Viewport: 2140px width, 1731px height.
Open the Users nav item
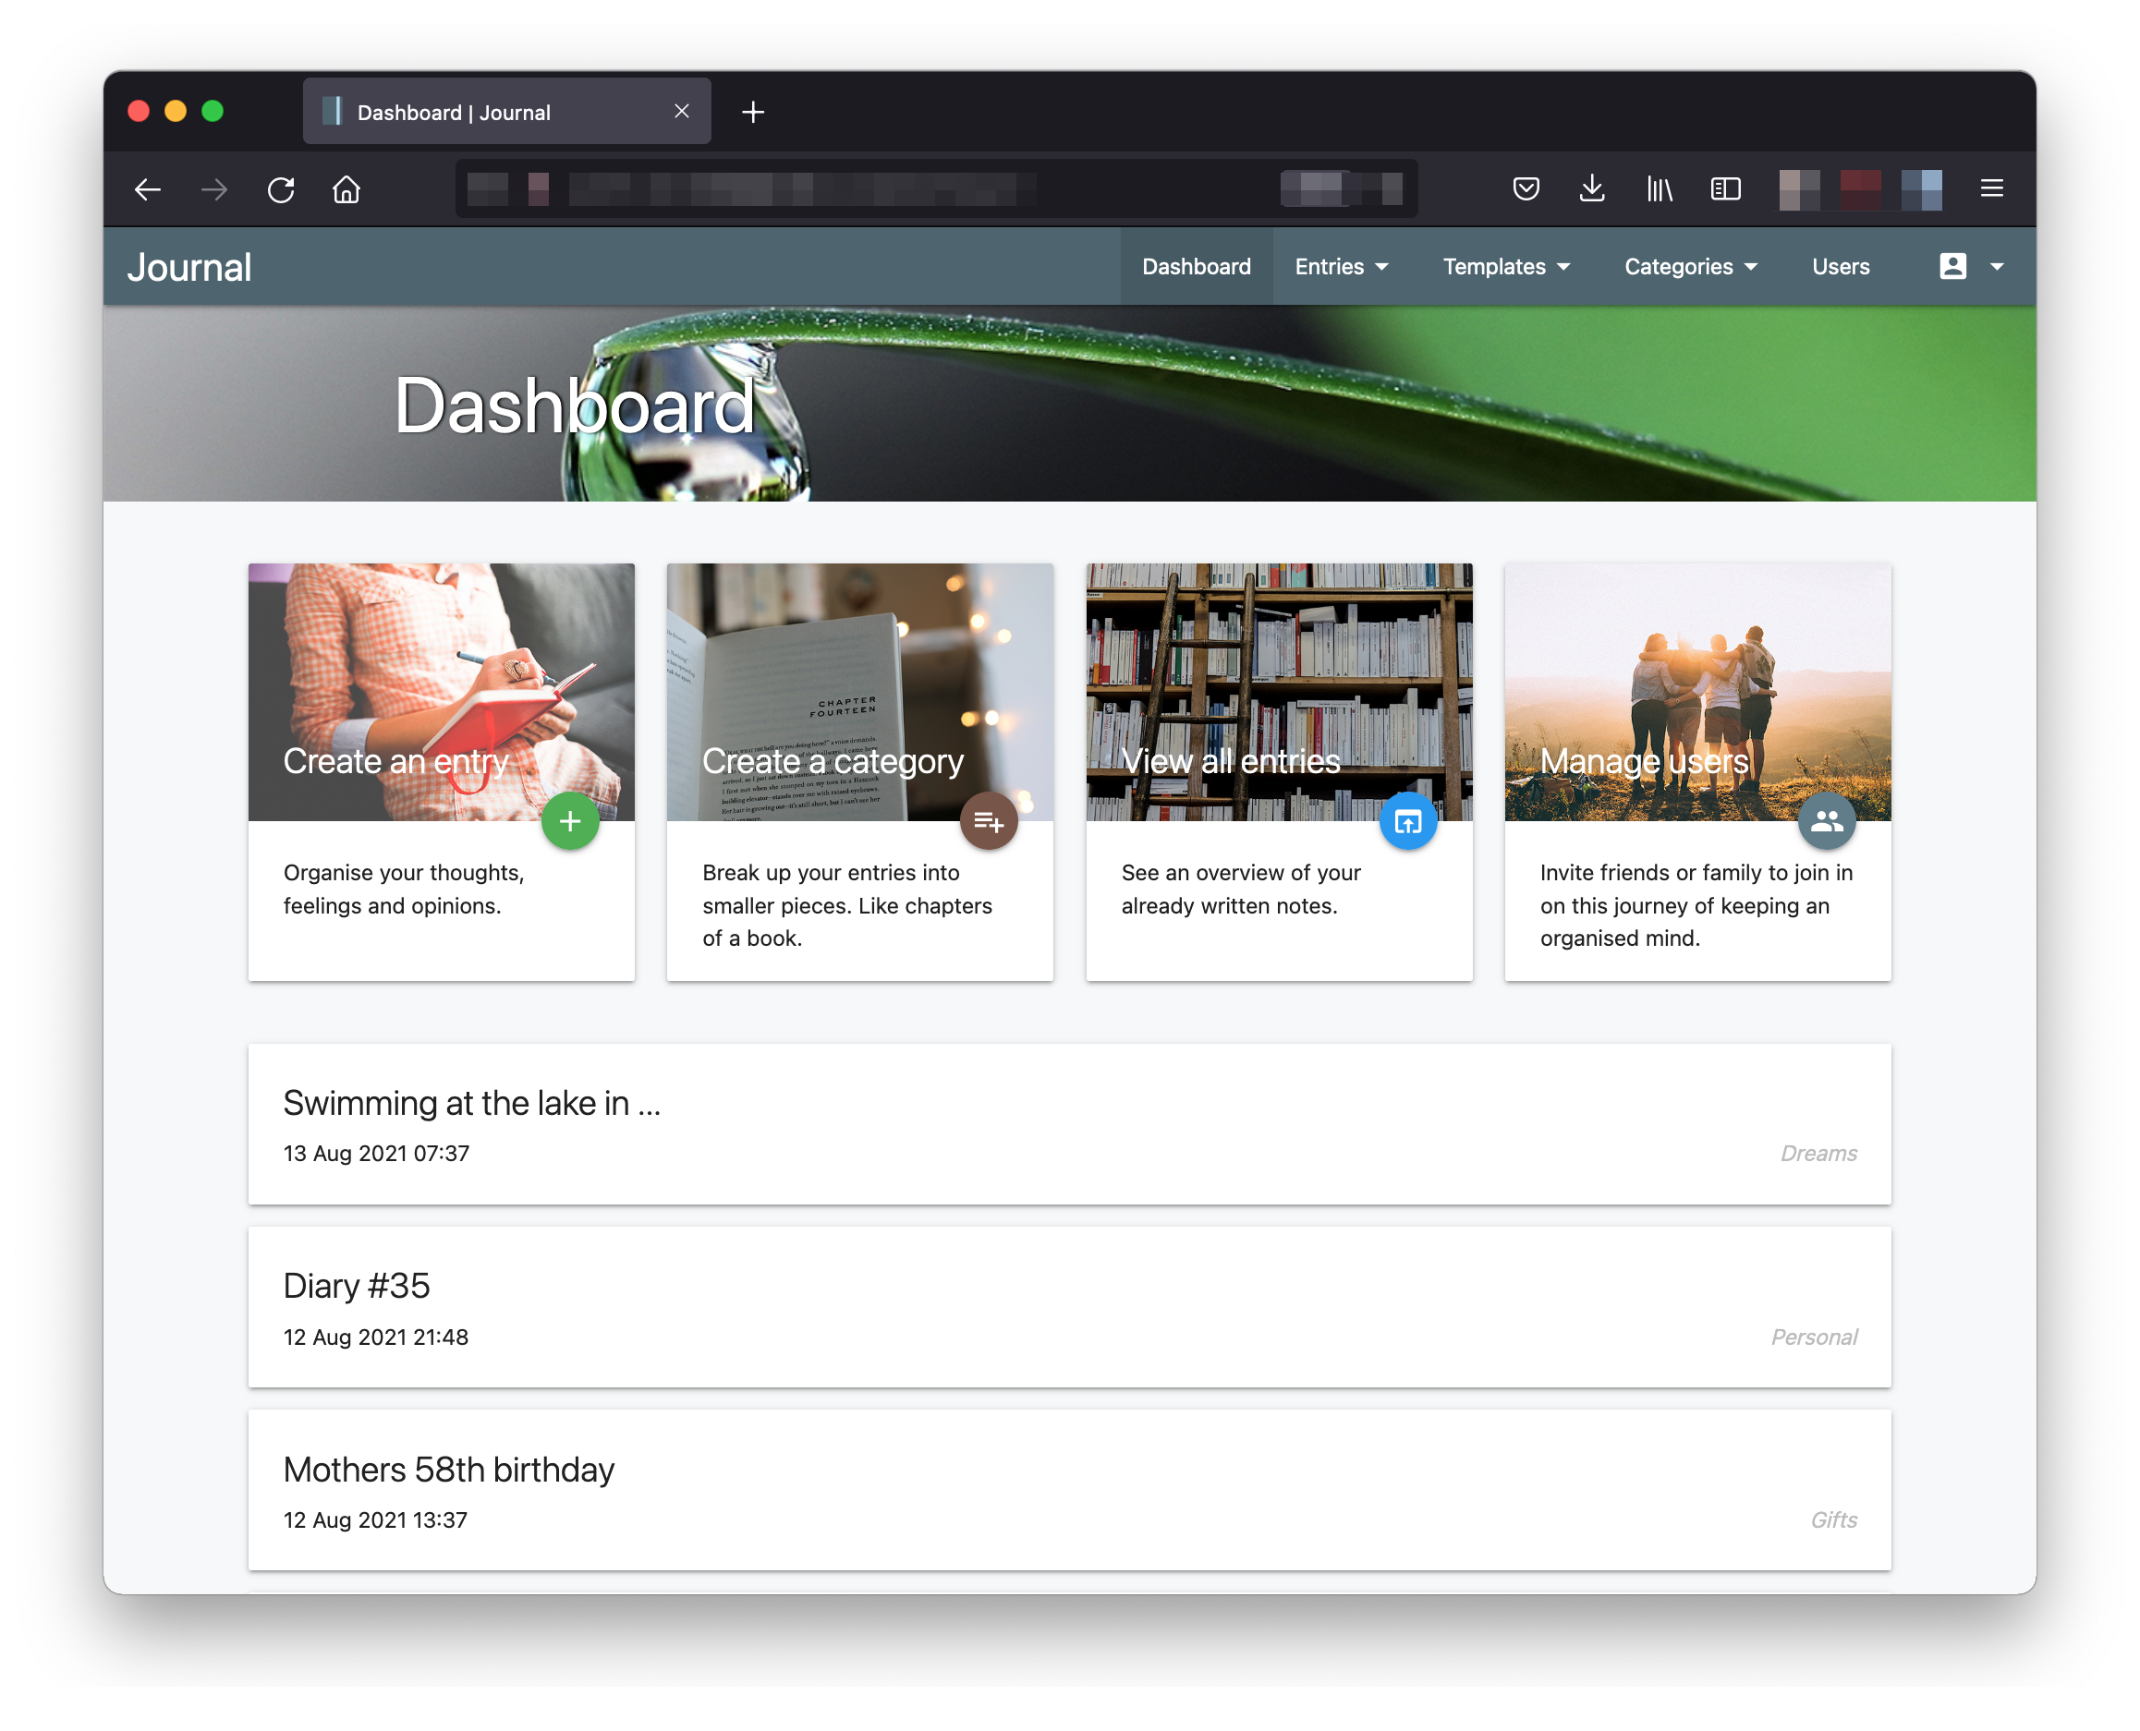tap(1840, 266)
